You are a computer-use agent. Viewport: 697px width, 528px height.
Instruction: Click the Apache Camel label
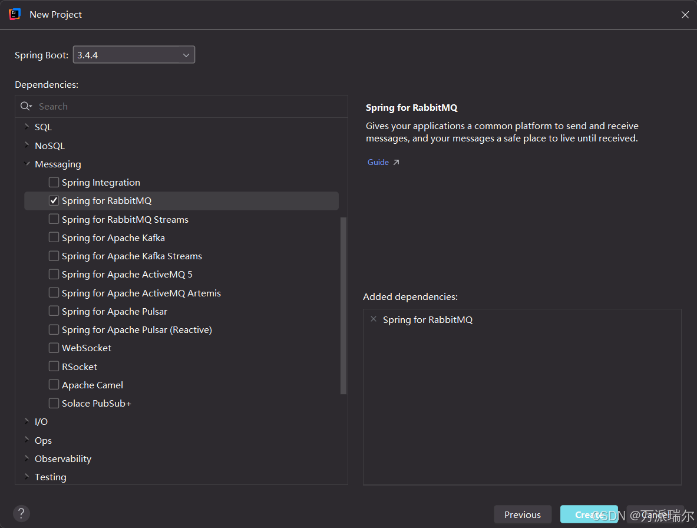93,385
